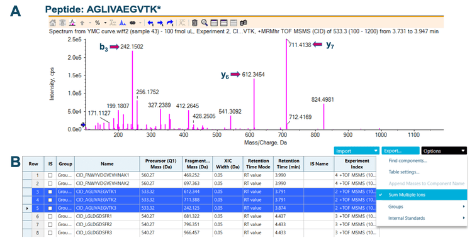Click the blue curved forward arrow icon
The height and width of the screenshot is (240, 472).
pyautogui.click(x=170, y=23)
